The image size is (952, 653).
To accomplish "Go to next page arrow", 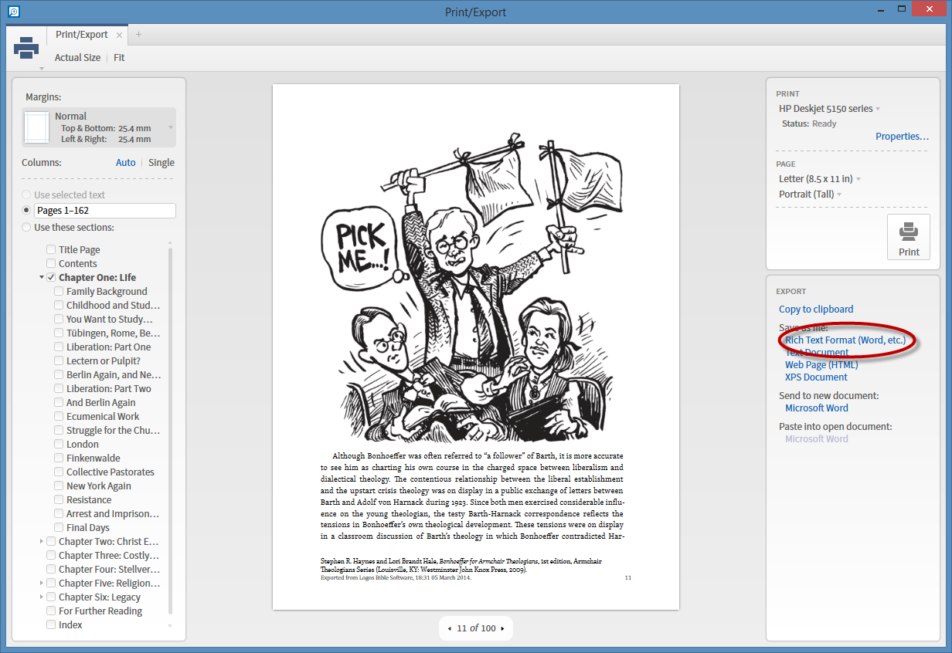I will tap(502, 628).
